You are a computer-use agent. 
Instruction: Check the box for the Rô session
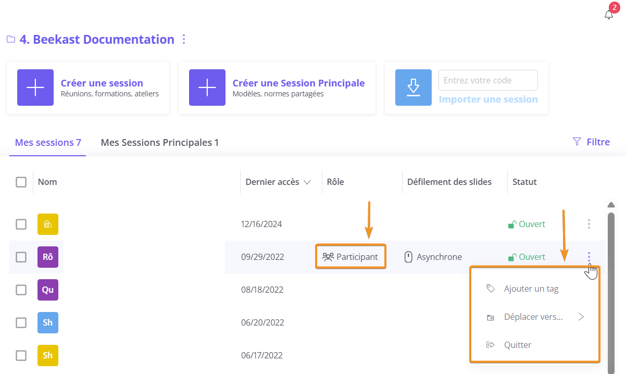point(21,257)
